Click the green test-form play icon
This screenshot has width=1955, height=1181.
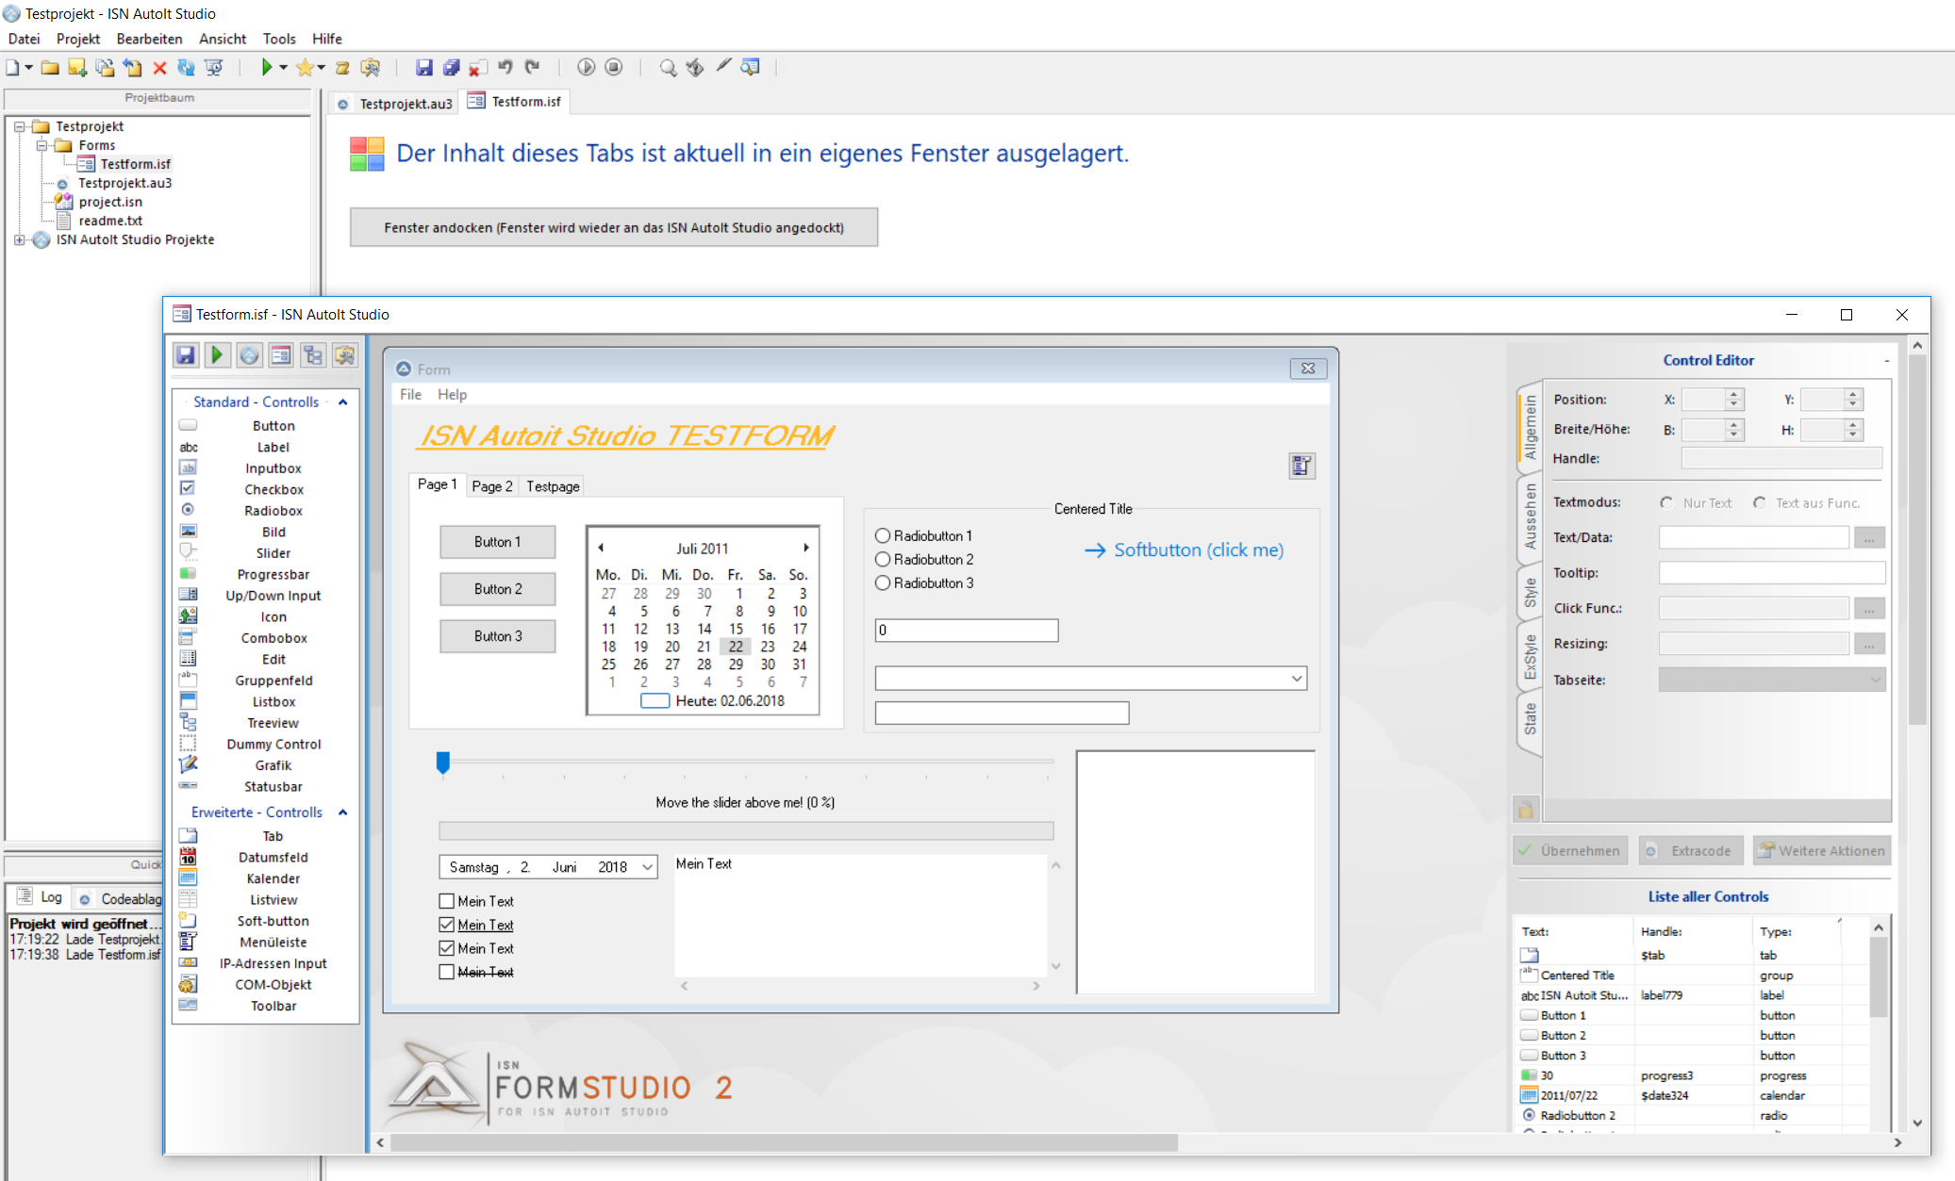click(217, 355)
